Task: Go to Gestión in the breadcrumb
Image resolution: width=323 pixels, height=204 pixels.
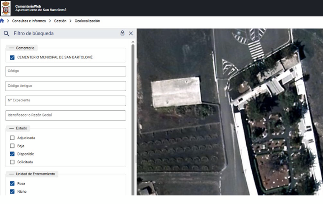Action: (60, 21)
